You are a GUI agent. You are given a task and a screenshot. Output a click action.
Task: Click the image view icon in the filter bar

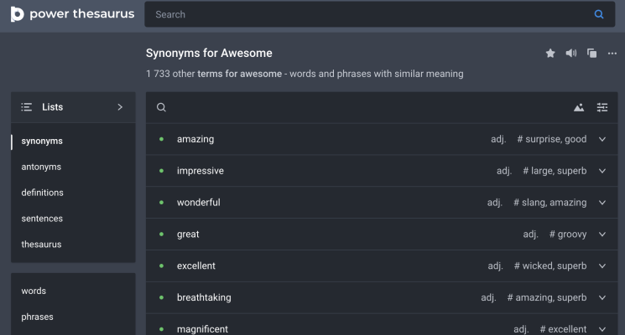(579, 107)
